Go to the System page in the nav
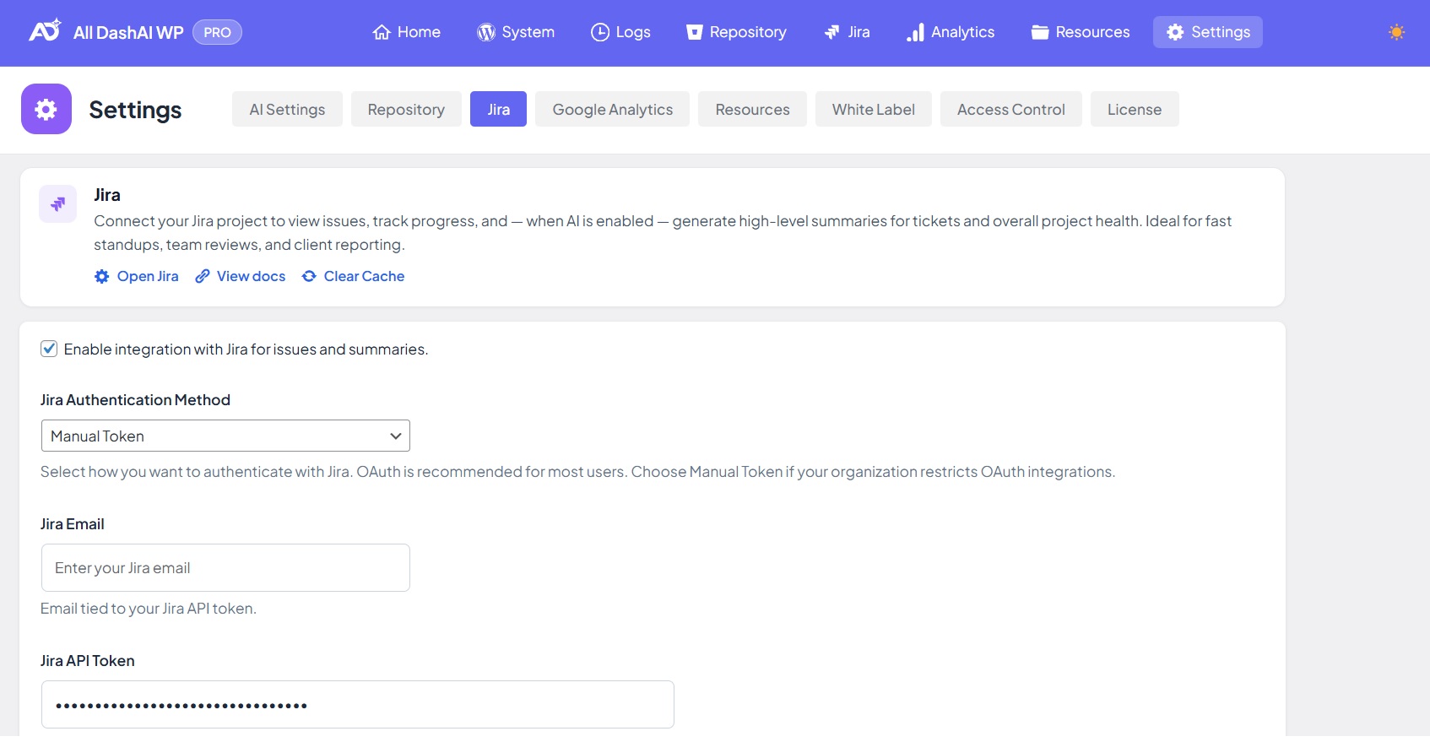The height and width of the screenshot is (742, 1430). point(516,32)
